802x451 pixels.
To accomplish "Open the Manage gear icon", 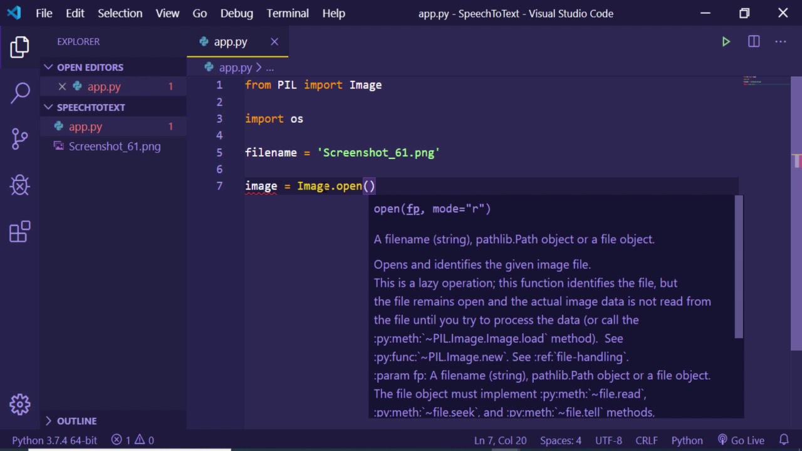I will coord(20,404).
